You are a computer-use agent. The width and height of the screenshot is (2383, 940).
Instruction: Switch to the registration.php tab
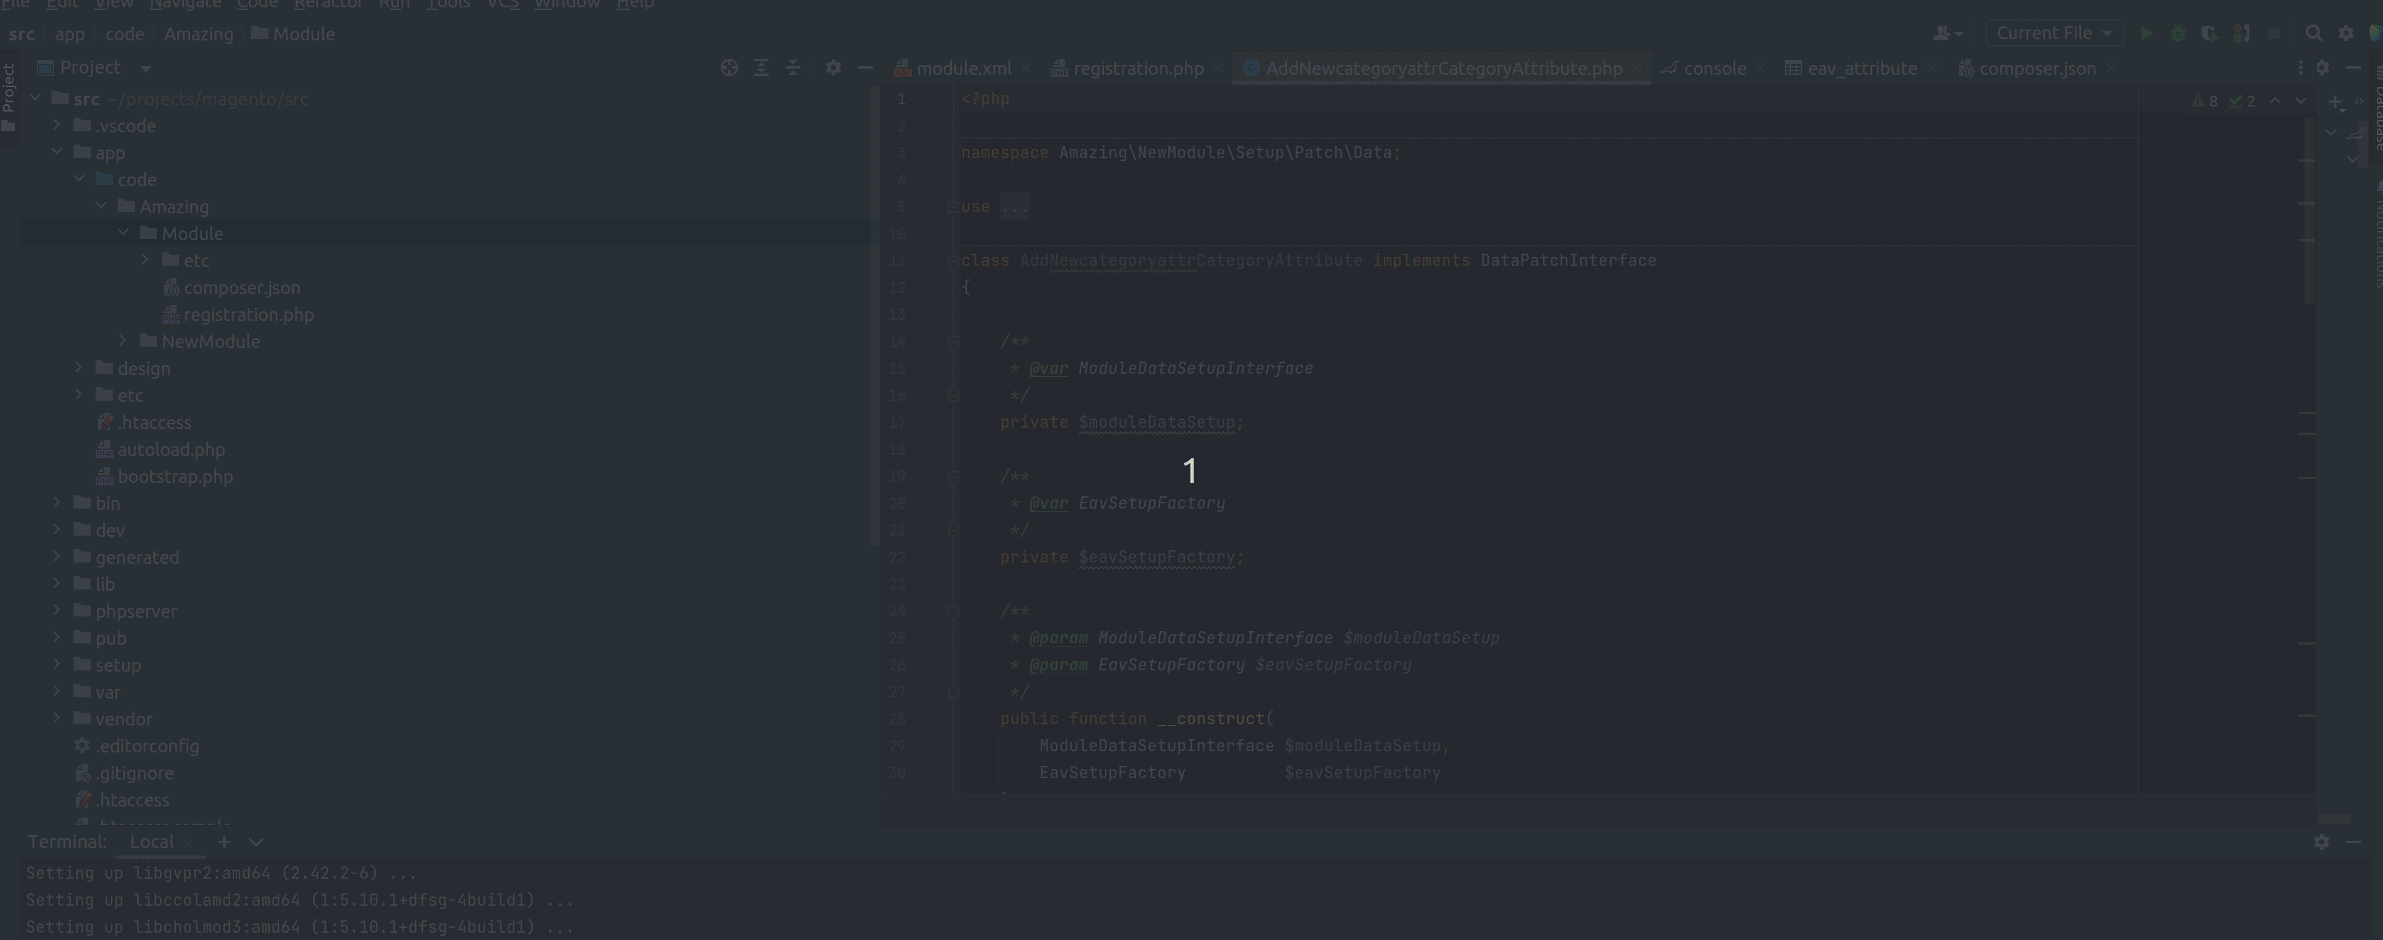tap(1138, 69)
